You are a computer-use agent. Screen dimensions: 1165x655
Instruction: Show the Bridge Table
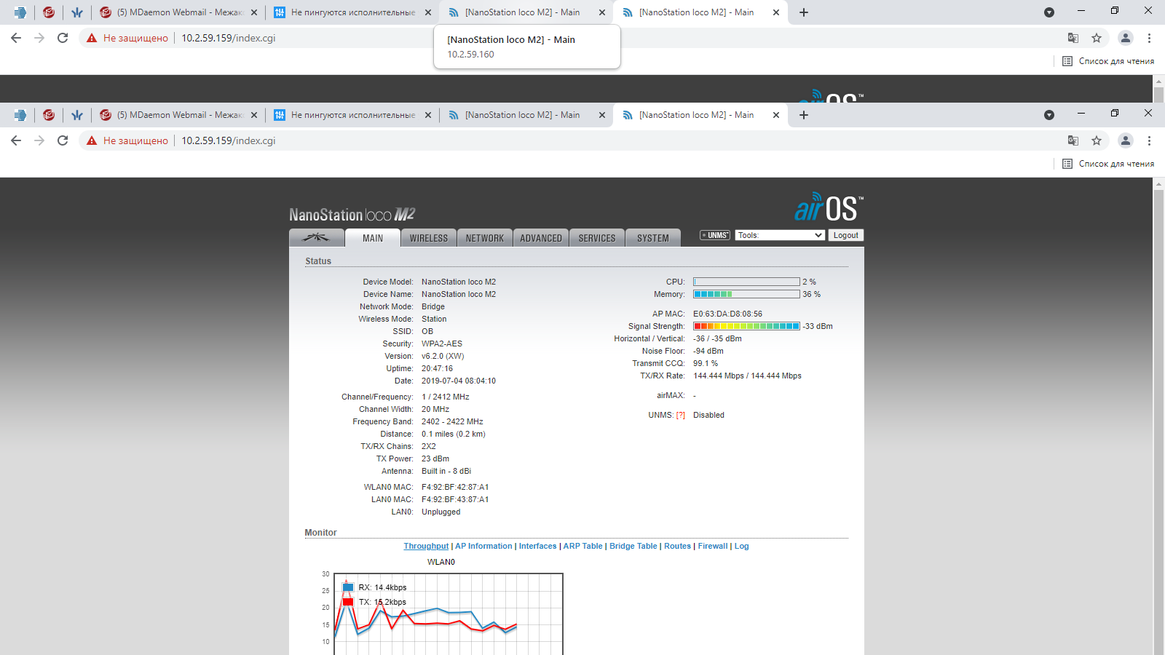tap(633, 547)
